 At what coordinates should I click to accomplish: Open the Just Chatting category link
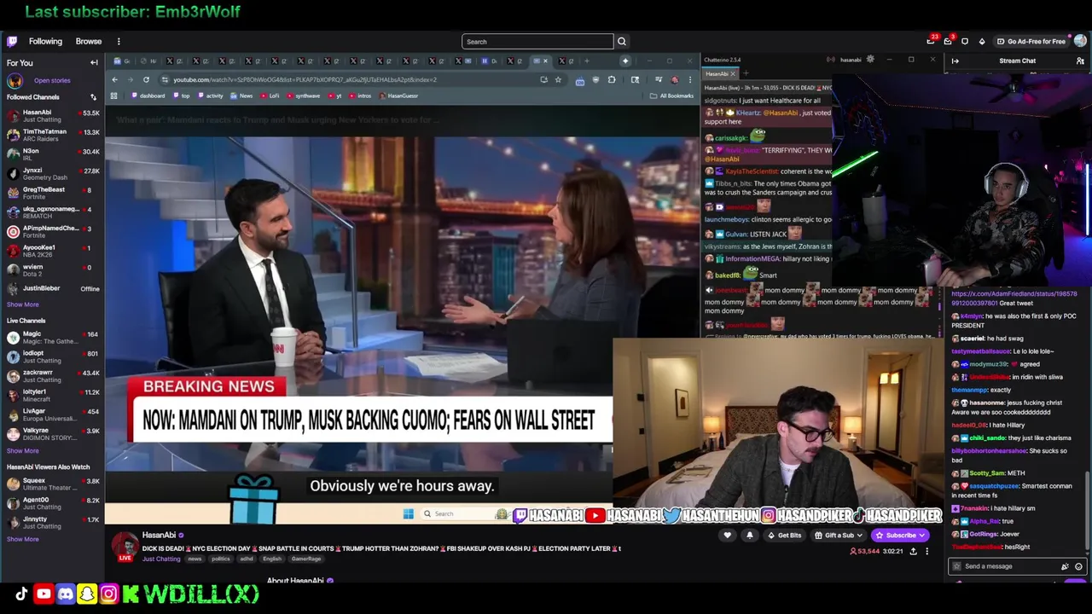coord(161,559)
